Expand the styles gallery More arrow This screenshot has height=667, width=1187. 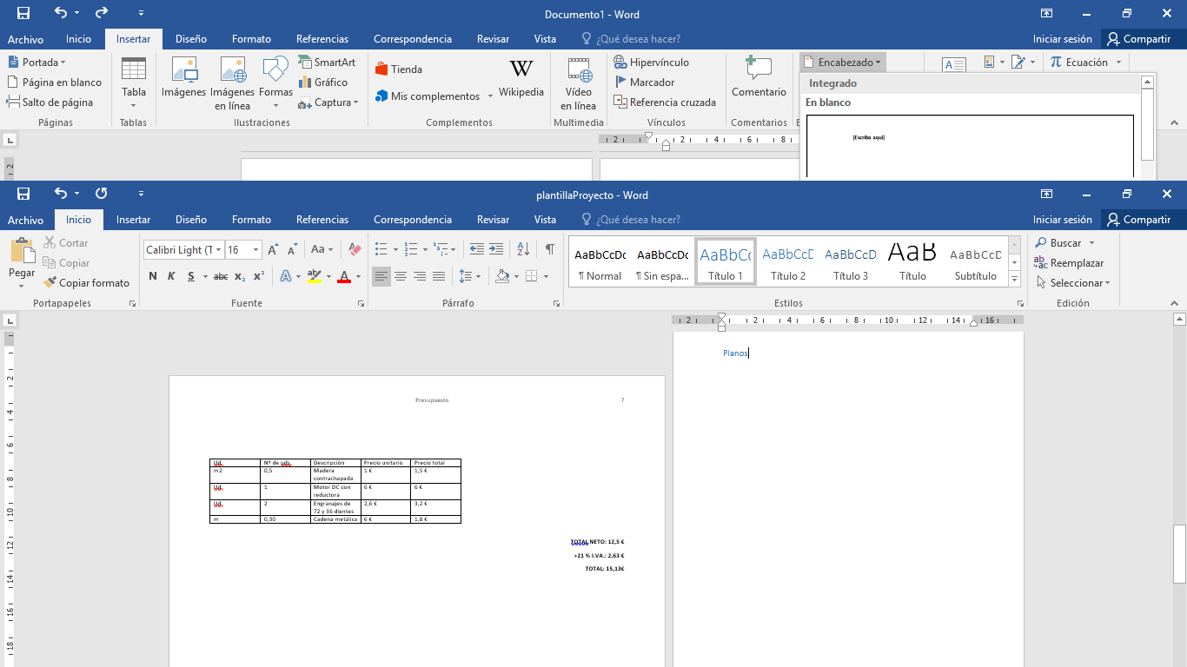tap(1014, 279)
